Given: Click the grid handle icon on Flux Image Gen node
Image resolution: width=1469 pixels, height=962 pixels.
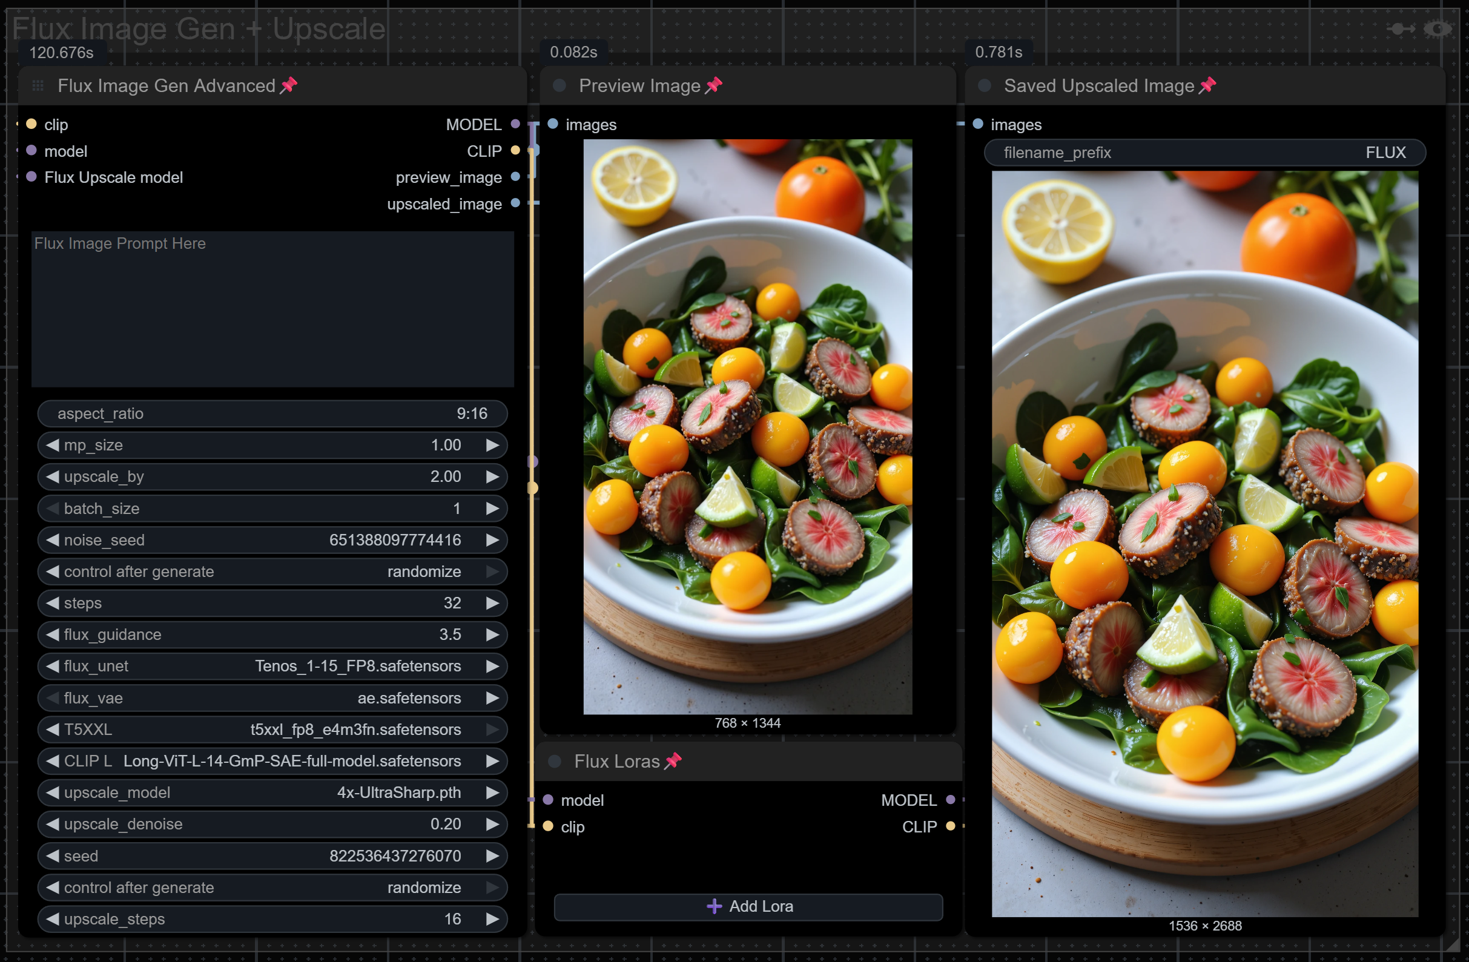Looking at the screenshot, I should 38,86.
